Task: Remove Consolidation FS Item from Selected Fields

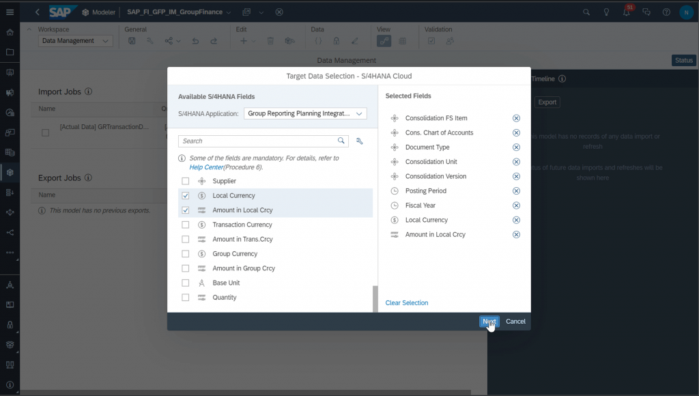Action: point(516,118)
